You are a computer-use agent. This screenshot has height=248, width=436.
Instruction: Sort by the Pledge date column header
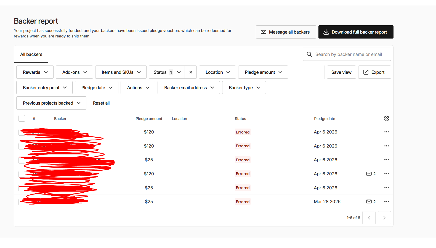[325, 119]
